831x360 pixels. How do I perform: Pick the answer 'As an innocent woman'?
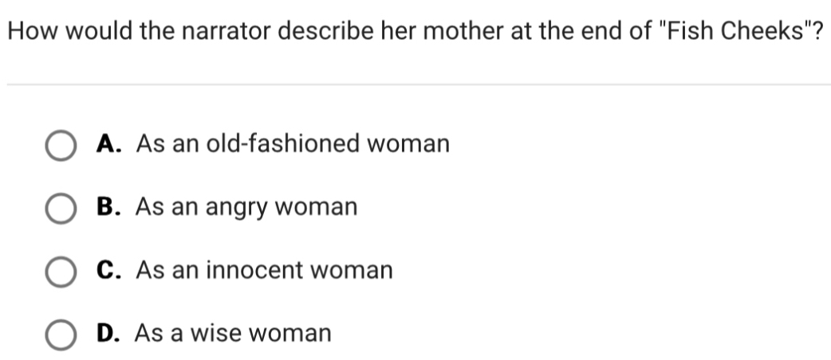265,271
